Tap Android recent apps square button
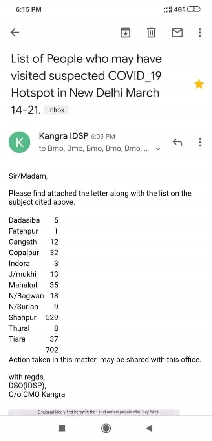This screenshot has height=441, width=212. (62, 428)
